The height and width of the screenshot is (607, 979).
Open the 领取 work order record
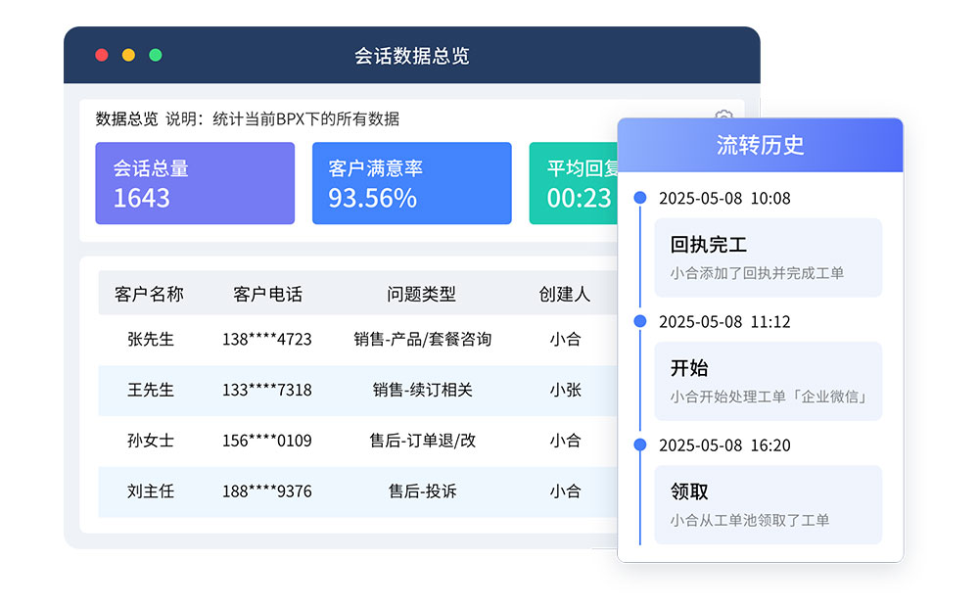coord(768,504)
